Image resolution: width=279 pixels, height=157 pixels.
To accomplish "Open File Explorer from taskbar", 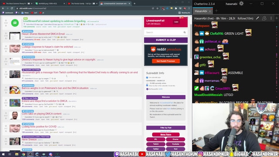I will point(17,154).
